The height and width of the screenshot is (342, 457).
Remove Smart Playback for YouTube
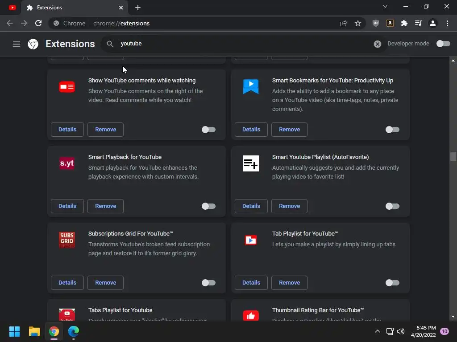[105, 206]
